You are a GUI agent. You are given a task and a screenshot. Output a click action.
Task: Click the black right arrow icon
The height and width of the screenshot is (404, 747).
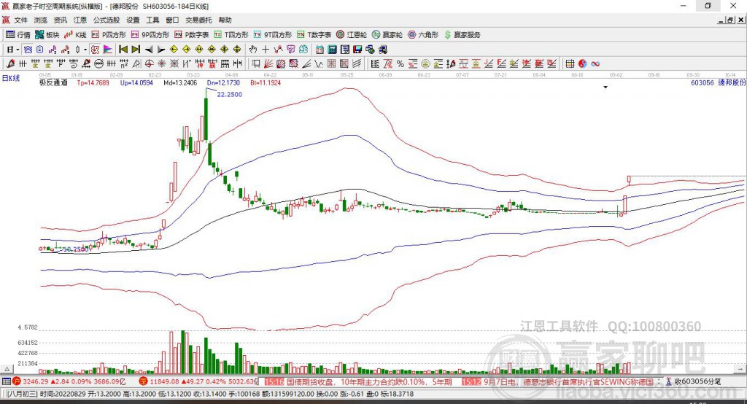[x=161, y=50]
